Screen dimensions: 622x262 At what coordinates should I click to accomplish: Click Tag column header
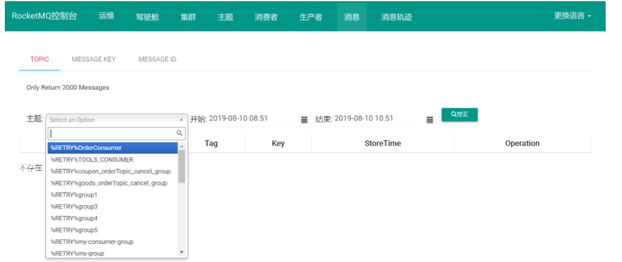211,143
